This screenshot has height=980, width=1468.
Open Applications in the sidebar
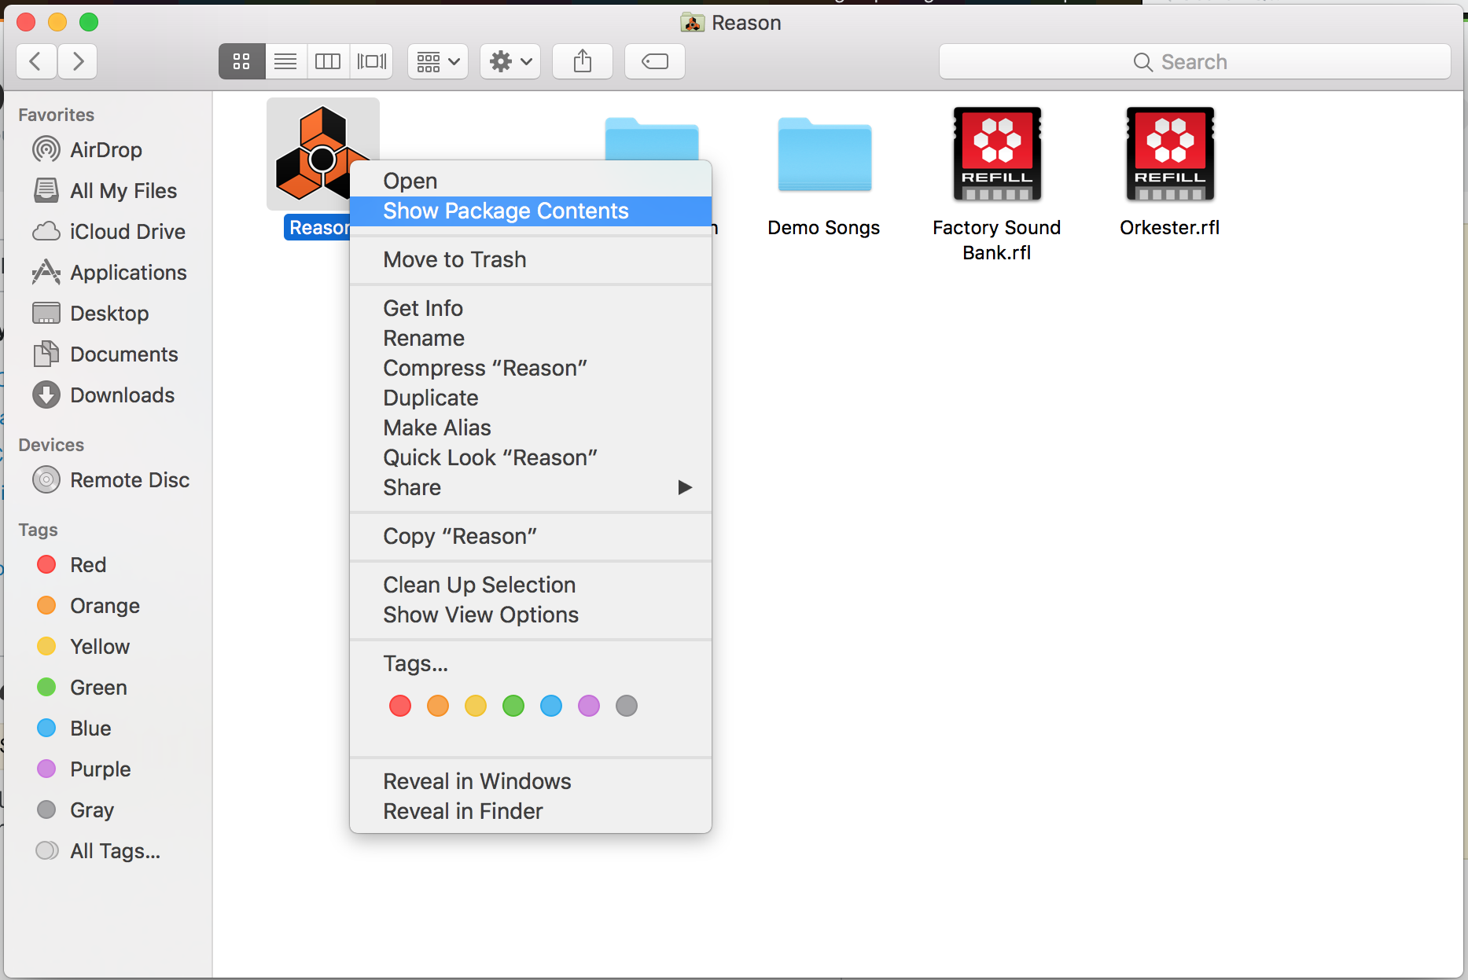click(x=110, y=272)
